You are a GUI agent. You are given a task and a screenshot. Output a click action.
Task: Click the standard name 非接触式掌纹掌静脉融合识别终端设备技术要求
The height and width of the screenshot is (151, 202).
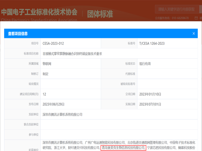(72, 54)
